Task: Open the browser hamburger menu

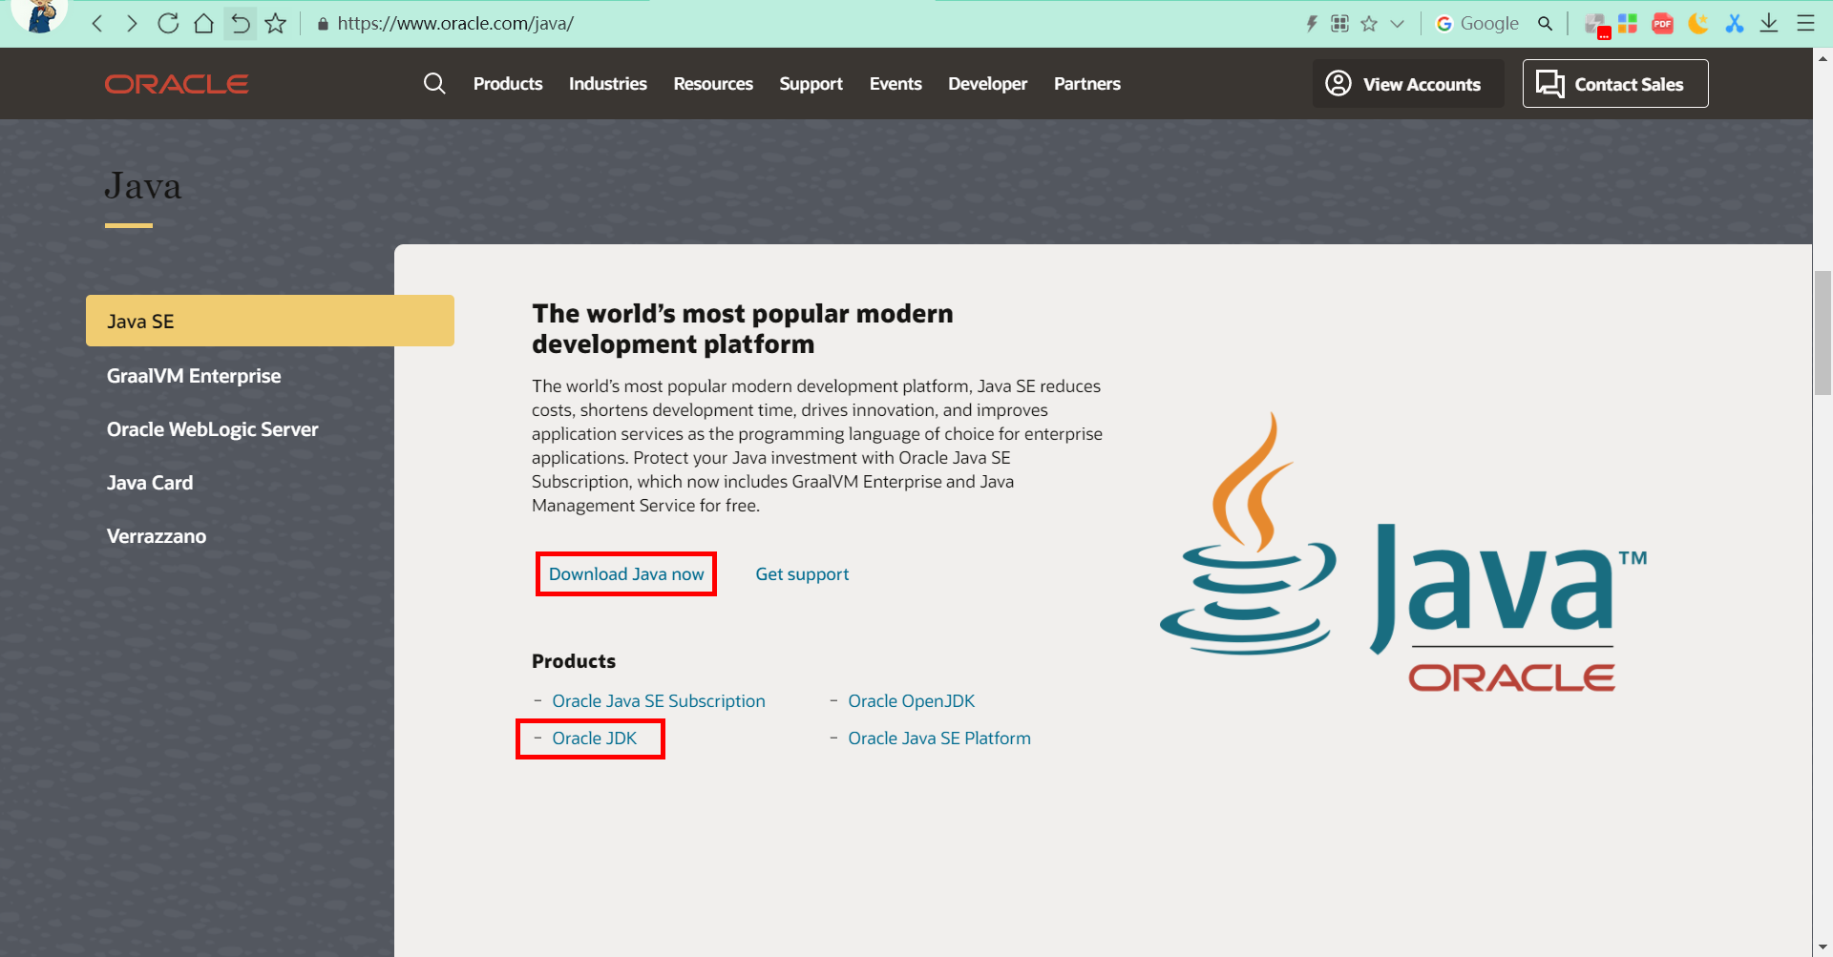Action: [x=1805, y=24]
